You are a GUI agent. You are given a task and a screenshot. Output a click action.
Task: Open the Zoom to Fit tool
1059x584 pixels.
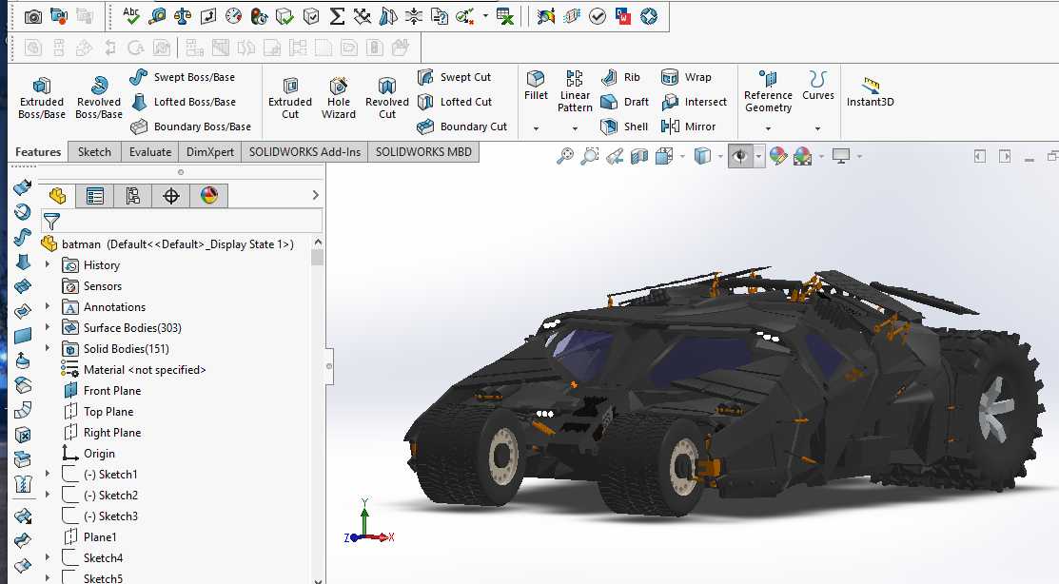[564, 156]
